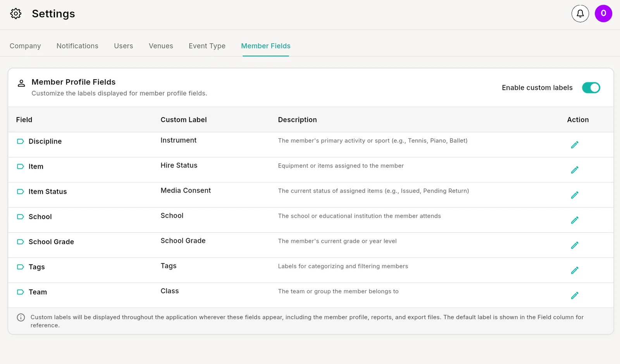
Task: Click the Tags field name
Action: [37, 267]
